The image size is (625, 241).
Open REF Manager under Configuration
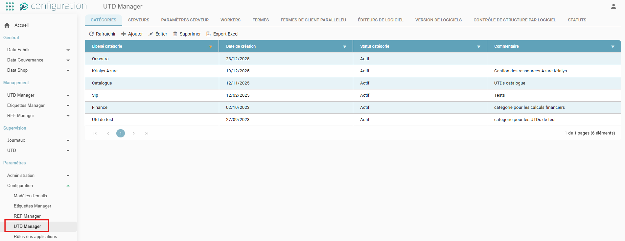(27, 216)
